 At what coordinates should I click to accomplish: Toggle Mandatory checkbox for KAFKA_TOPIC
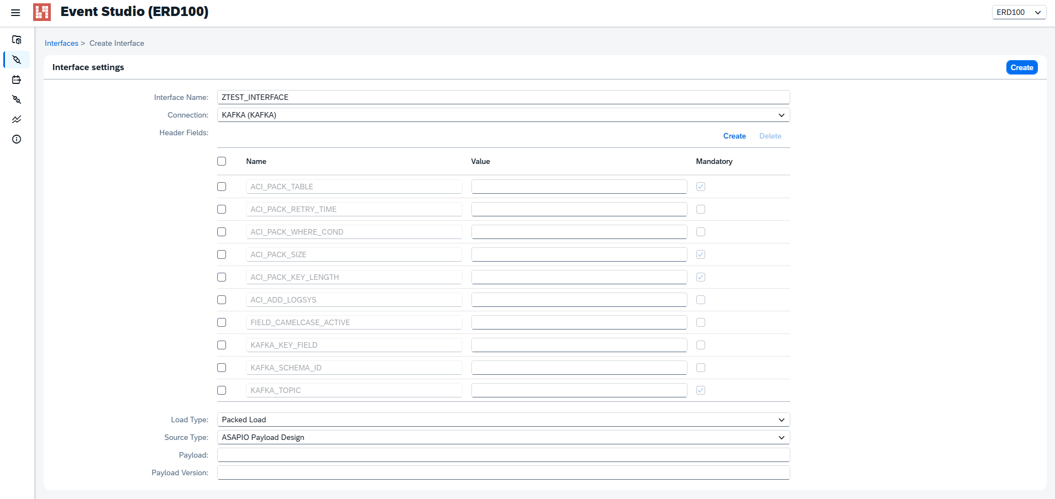tap(701, 390)
